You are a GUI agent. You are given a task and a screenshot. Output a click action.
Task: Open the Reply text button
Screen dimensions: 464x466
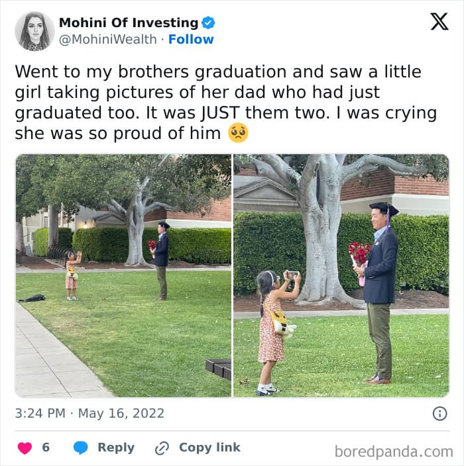point(116,448)
